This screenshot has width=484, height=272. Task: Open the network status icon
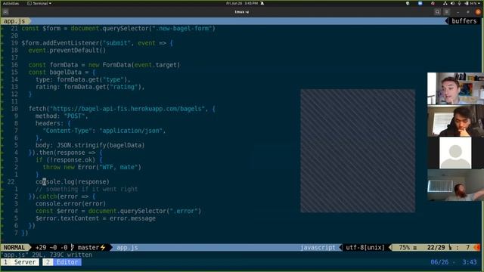[x=445, y=3]
